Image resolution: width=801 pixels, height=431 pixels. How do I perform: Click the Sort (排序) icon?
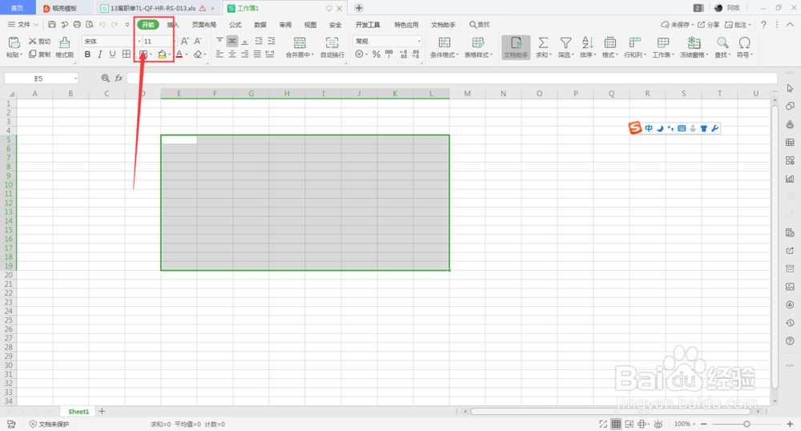coord(587,47)
